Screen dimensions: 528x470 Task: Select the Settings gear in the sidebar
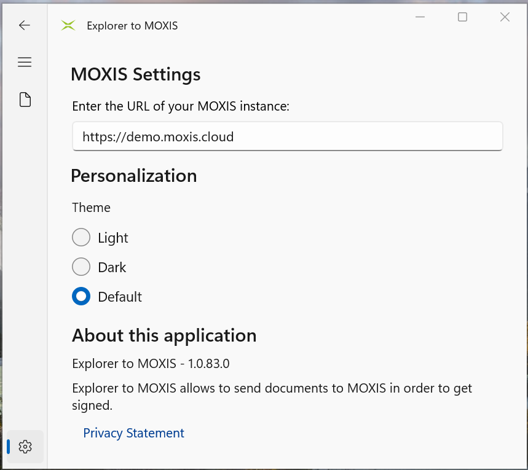pyautogui.click(x=25, y=447)
